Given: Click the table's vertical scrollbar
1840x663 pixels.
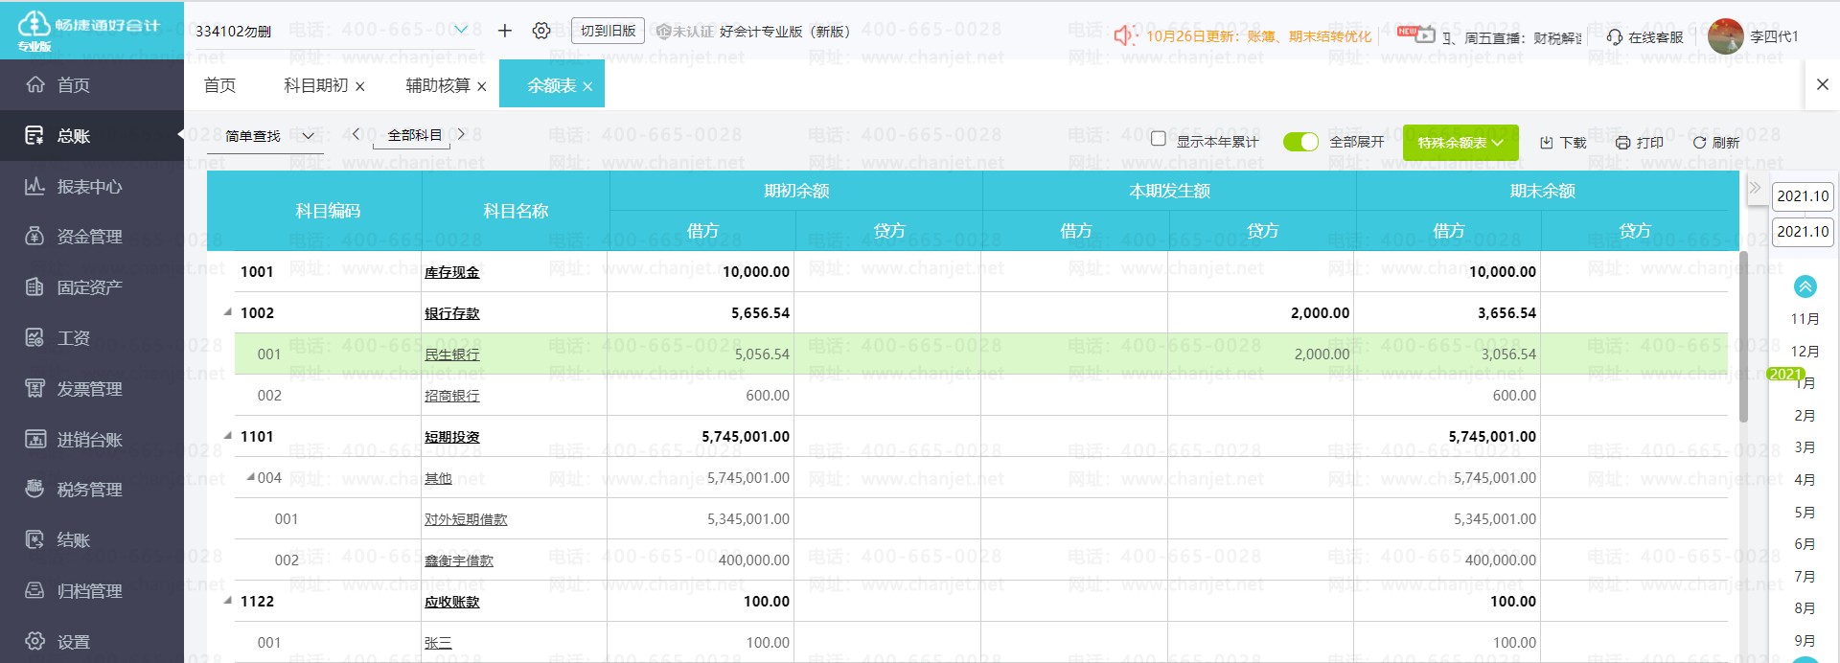Looking at the screenshot, I should [x=1743, y=335].
